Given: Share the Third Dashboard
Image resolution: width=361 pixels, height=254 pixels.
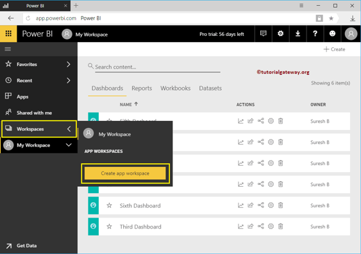Looking at the screenshot, I should point(250,226).
